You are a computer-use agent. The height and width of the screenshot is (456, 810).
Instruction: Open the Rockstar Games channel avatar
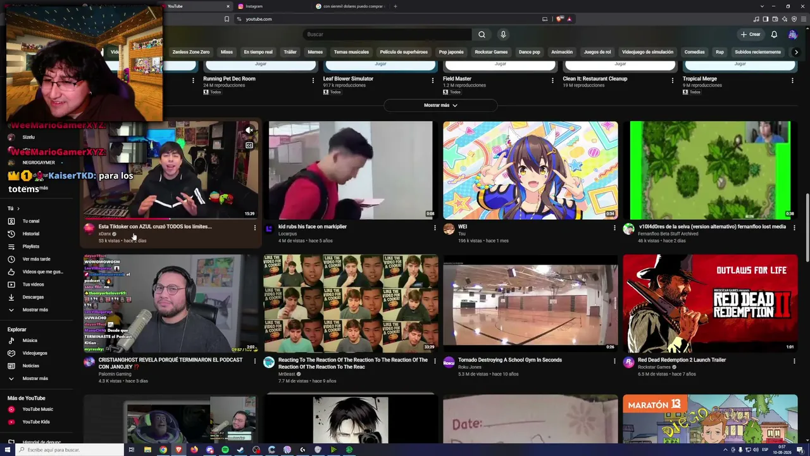[x=628, y=362]
